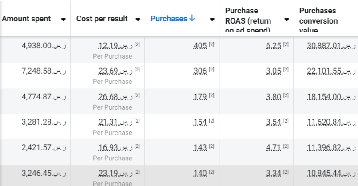The width and height of the screenshot is (358, 186).
Task: Open Amount spent column dropdown arrow
Action: click(x=64, y=20)
